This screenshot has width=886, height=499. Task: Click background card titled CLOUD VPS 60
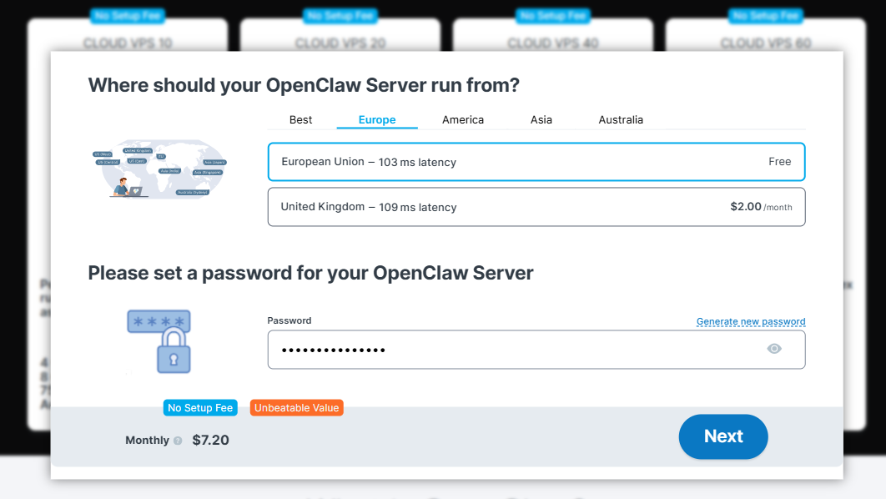(x=766, y=43)
